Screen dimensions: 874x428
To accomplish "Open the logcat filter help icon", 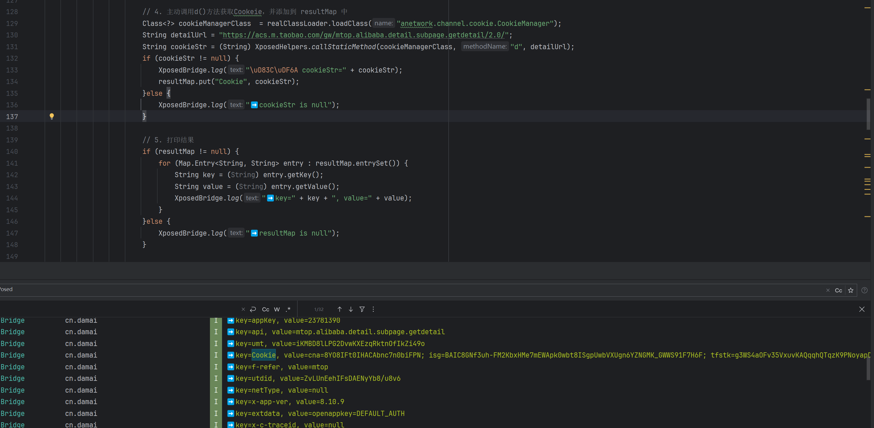I will pos(865,290).
